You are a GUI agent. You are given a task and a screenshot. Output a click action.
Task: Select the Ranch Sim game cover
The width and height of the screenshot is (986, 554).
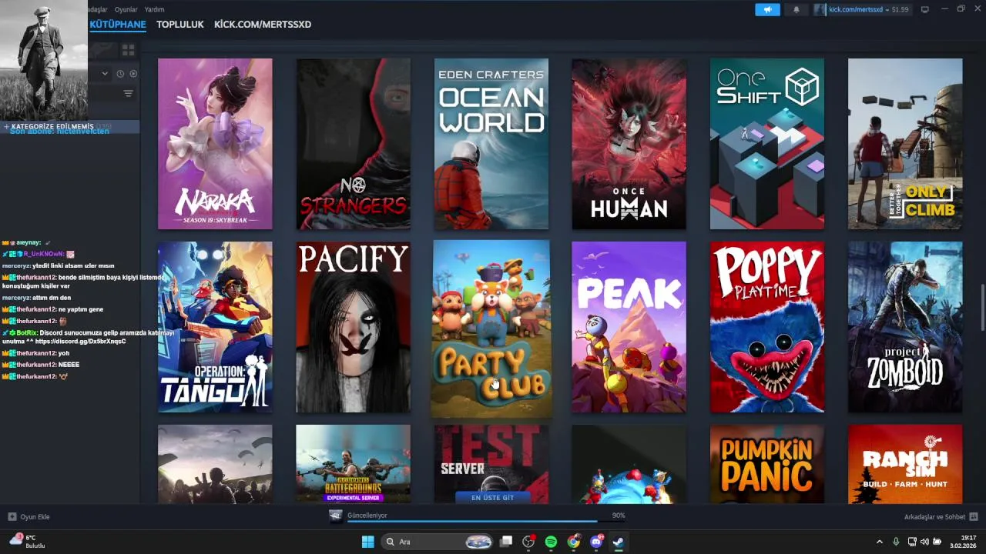(905, 464)
